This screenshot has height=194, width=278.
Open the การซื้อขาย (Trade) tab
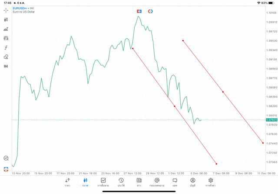(103, 182)
